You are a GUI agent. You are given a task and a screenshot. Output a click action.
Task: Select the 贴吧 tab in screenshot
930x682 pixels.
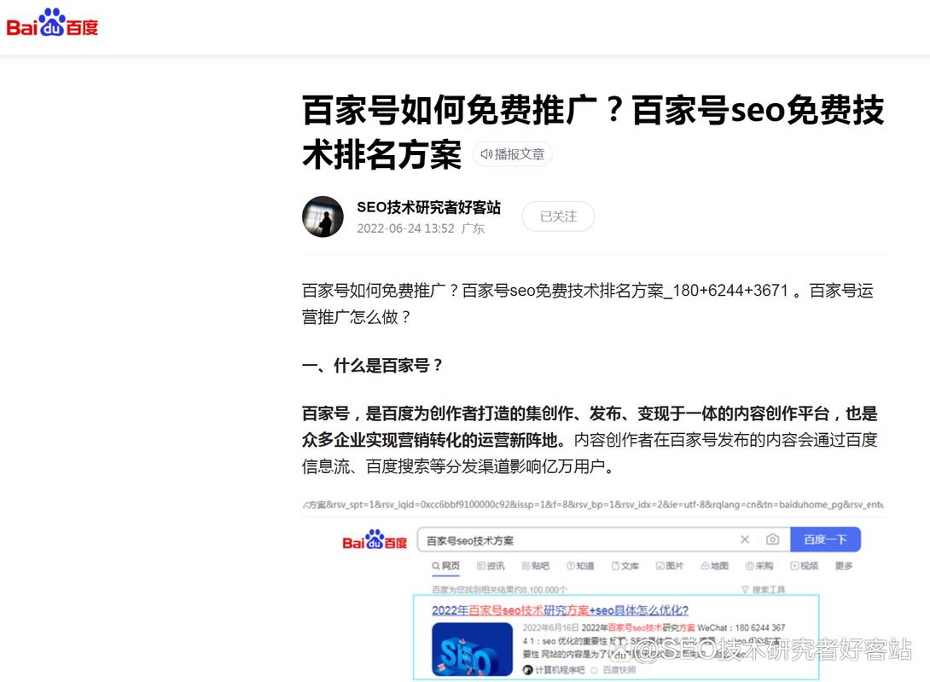(536, 566)
